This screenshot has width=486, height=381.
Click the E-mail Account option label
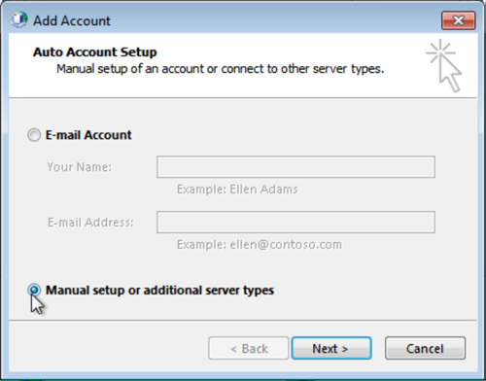88,135
